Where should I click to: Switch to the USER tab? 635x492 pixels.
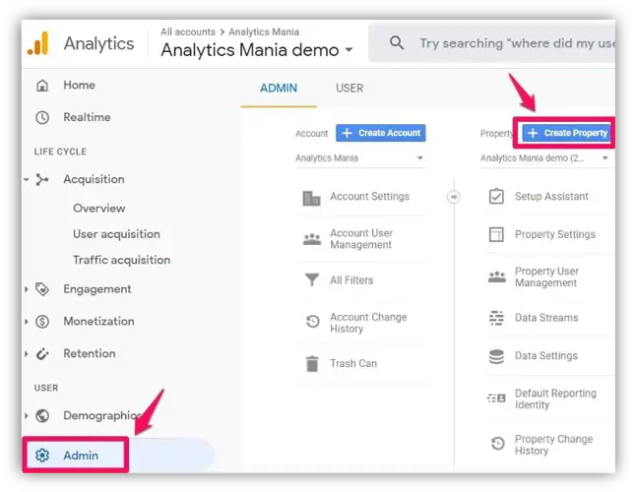[349, 89]
